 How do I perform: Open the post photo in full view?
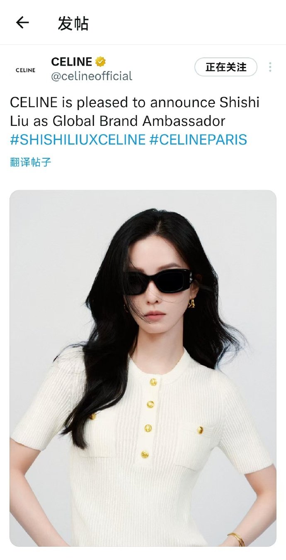point(143,368)
